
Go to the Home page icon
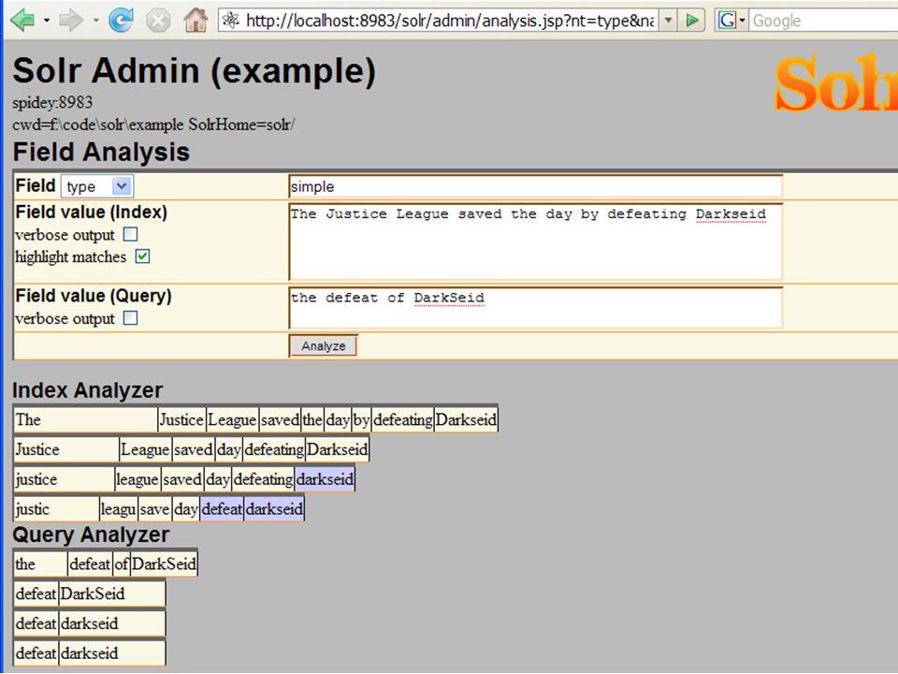(196, 21)
